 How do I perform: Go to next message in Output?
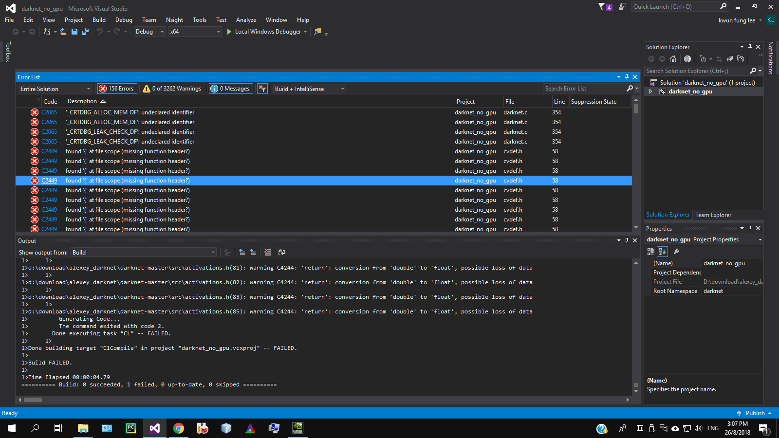(253, 252)
